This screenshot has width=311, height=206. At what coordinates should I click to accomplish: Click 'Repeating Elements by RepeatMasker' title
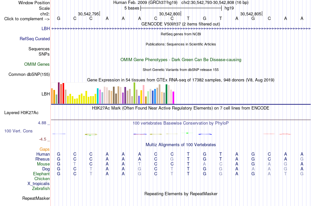181,194
